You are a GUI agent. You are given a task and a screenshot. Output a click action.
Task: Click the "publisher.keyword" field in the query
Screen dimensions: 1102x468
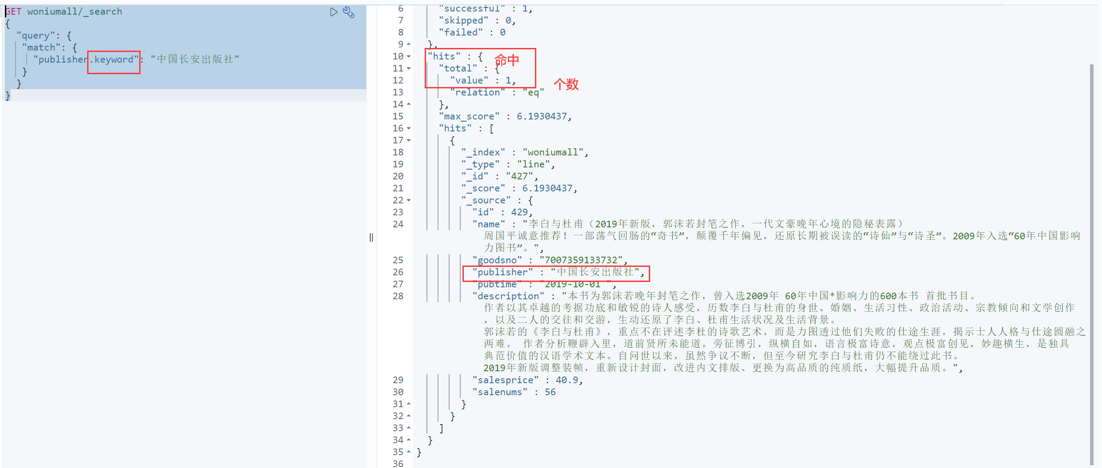click(85, 59)
